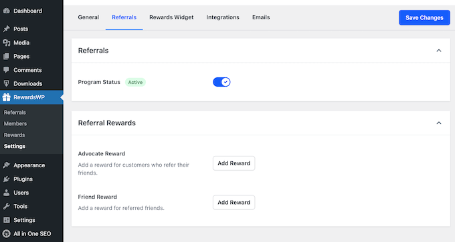
Task: Open the Dashboard menu label
Action: (28, 11)
